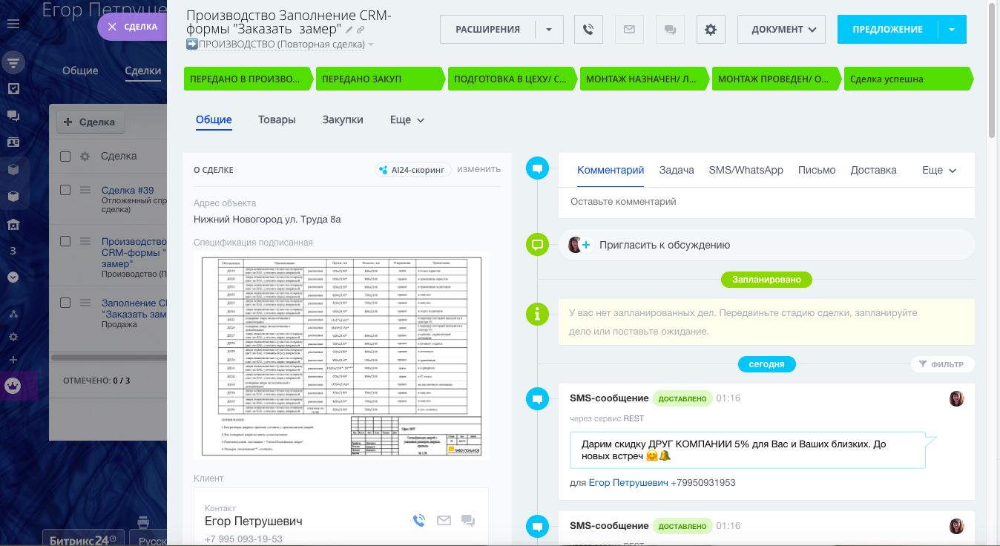The height and width of the screenshot is (546, 1000).
Task: Select the Письмо timeline tab
Action: pos(817,170)
